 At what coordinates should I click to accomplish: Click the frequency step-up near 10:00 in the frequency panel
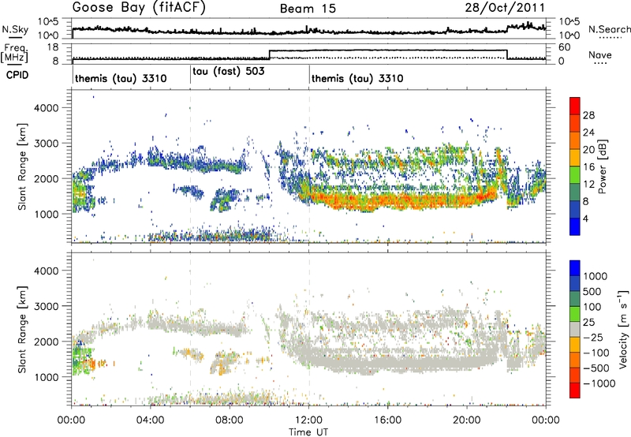point(269,54)
